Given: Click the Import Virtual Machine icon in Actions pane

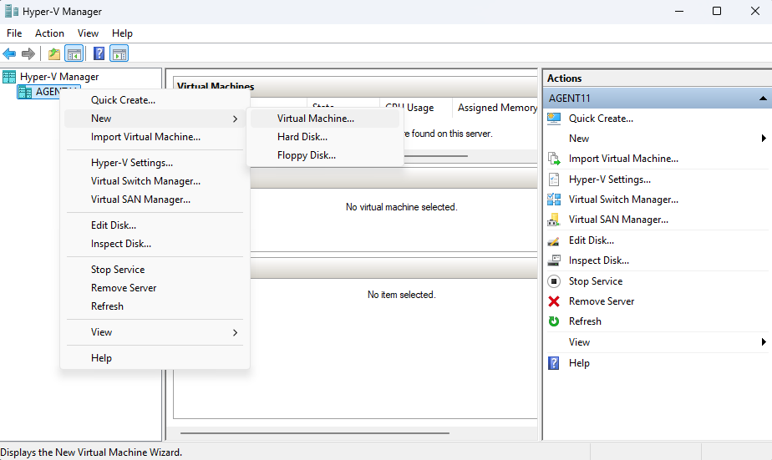Looking at the screenshot, I should 554,159.
